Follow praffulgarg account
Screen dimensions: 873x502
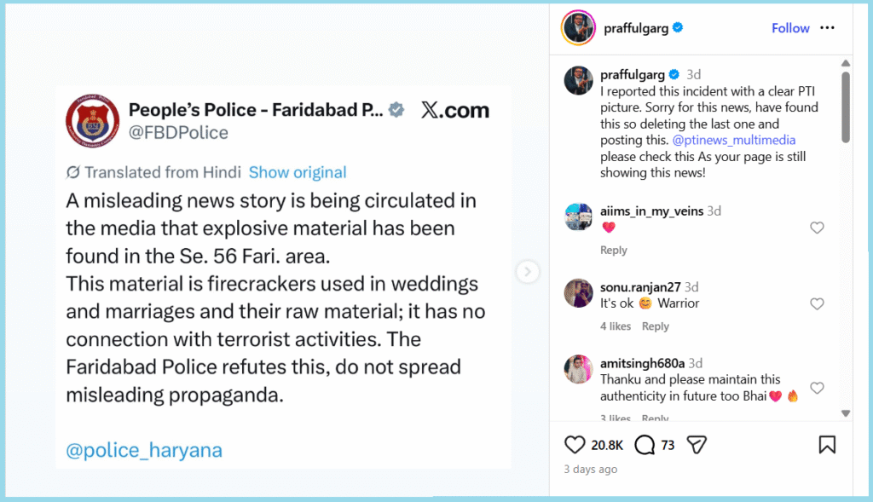[x=790, y=28]
